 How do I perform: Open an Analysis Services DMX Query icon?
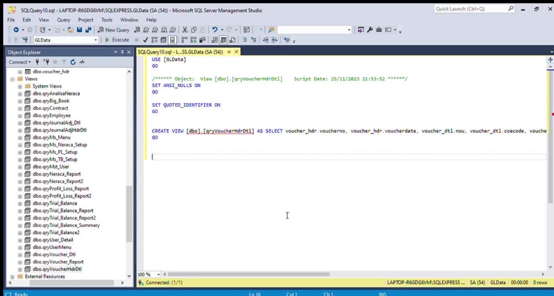tap(155, 30)
